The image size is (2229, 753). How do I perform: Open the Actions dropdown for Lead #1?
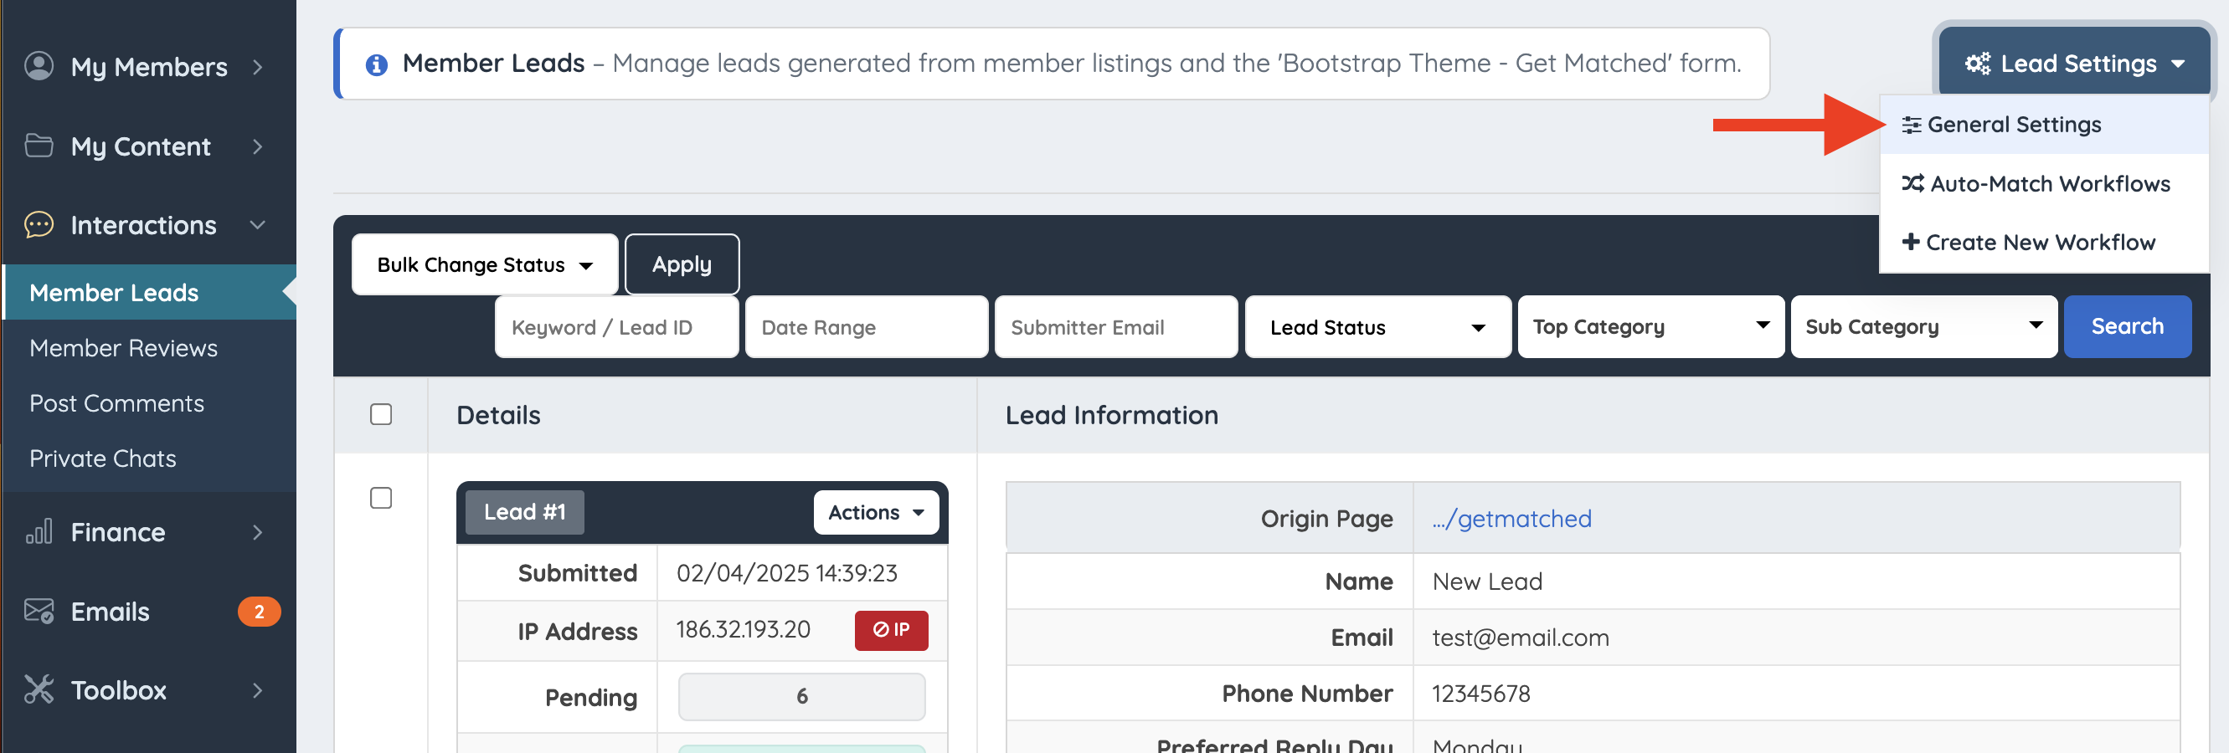[876, 513]
